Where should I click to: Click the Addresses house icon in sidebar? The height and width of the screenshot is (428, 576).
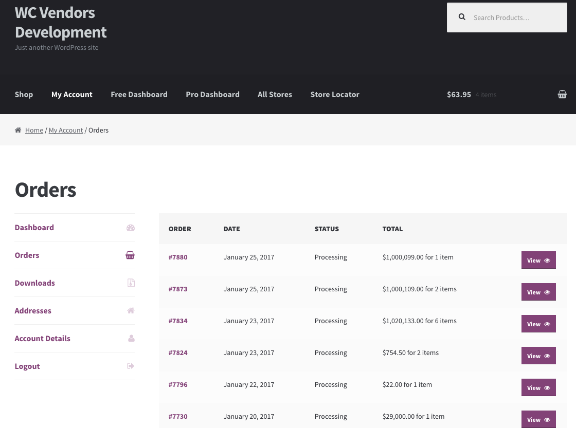click(x=131, y=310)
